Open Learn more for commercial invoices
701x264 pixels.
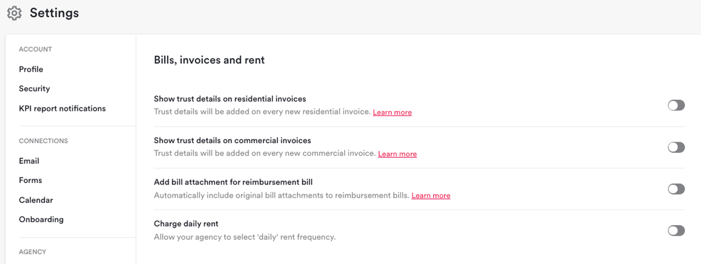[x=397, y=154]
